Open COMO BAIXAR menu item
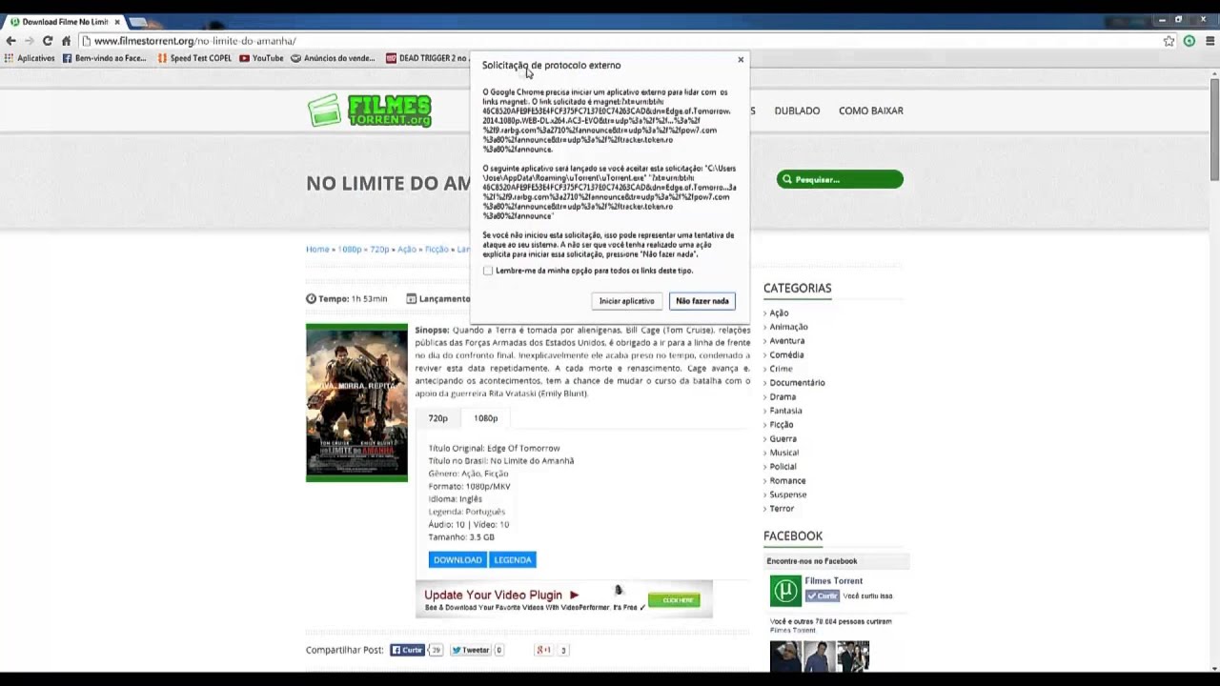The height and width of the screenshot is (686, 1220). click(x=871, y=111)
